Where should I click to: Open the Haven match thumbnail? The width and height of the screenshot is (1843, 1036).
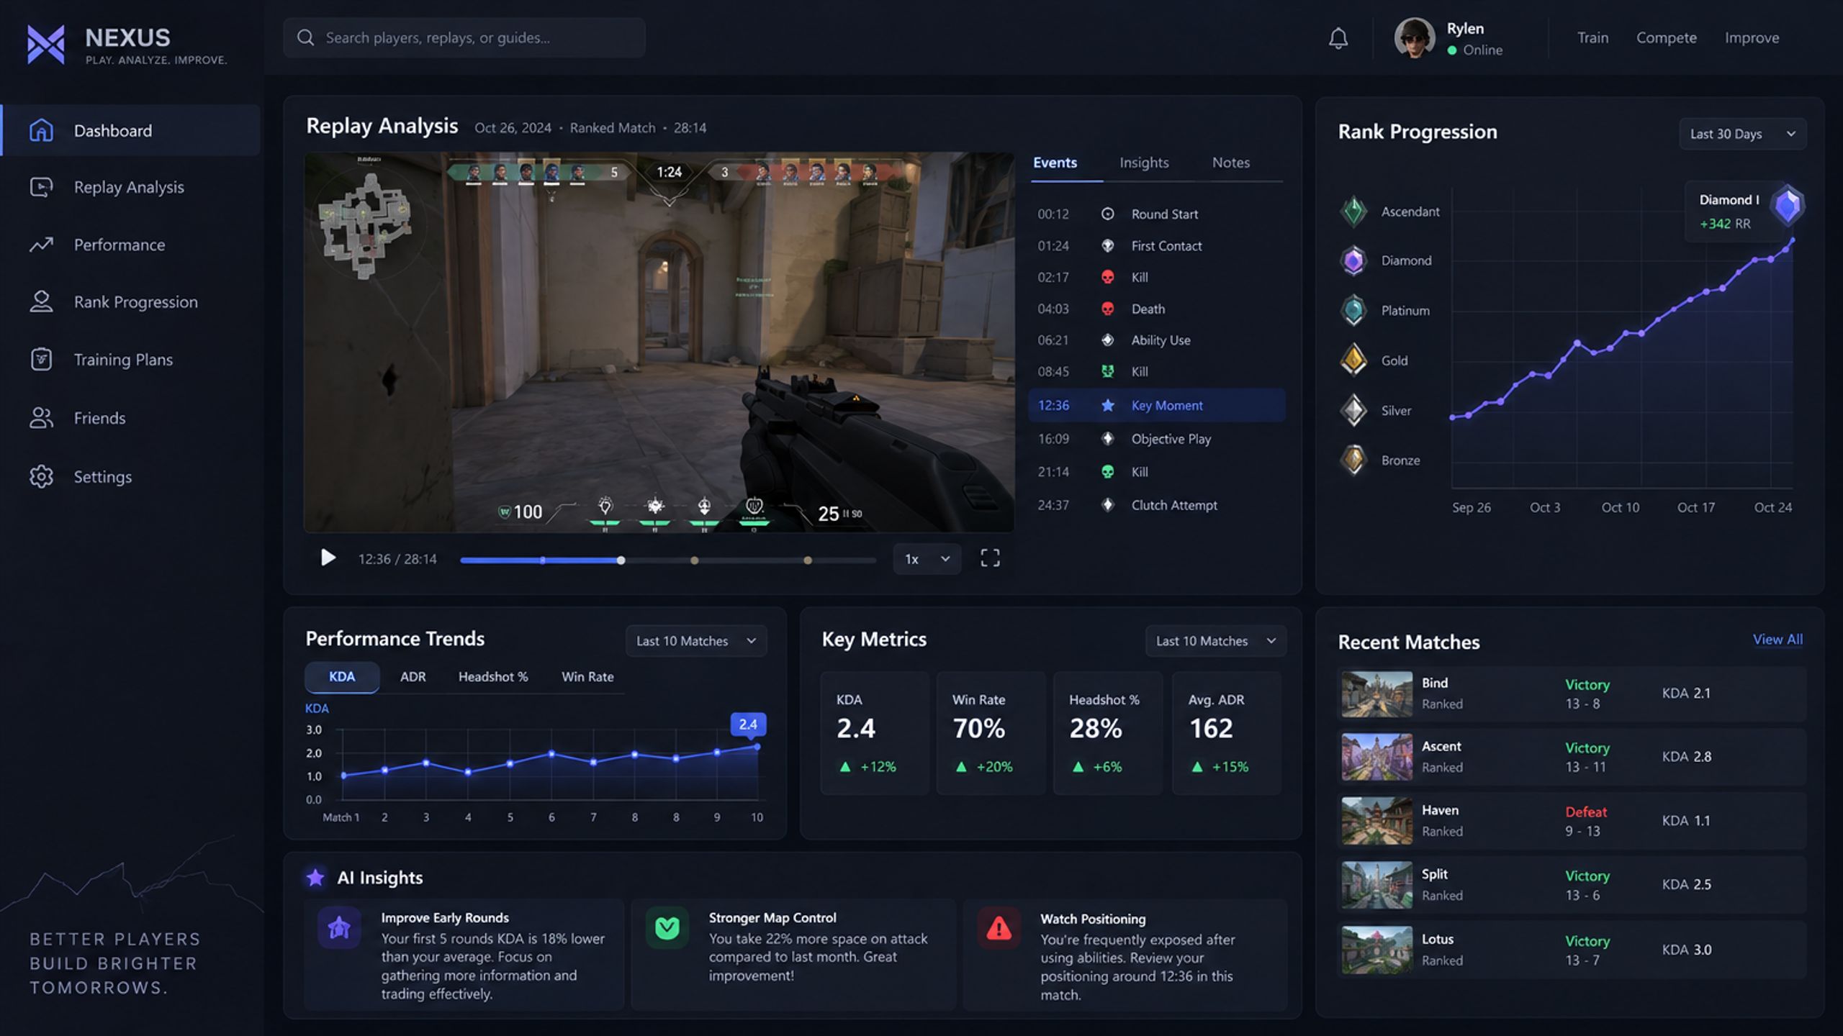coord(1376,820)
